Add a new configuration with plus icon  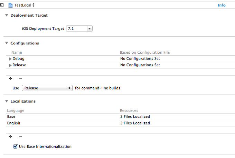(10, 78)
